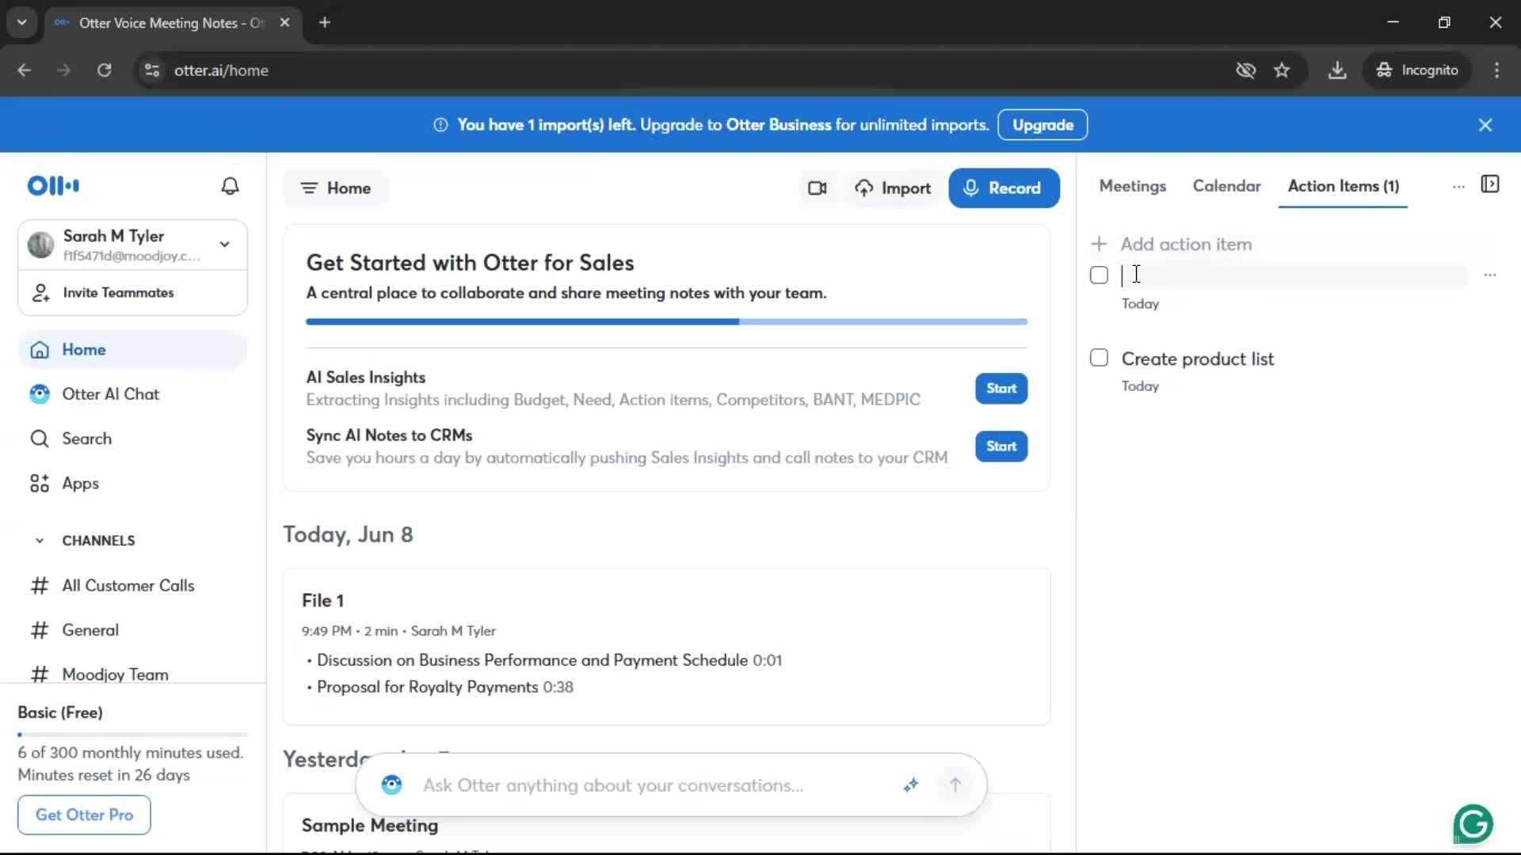Viewport: 1521px width, 855px height.
Task: Click the plus icon to add action item
Action: tap(1099, 244)
